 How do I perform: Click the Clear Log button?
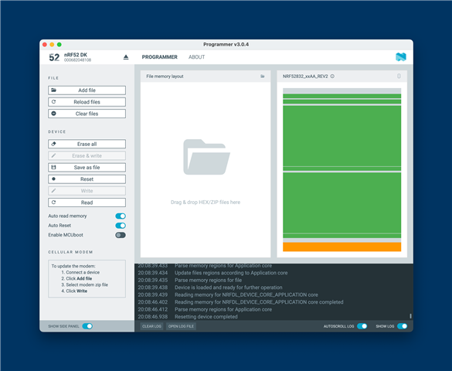[151, 326]
